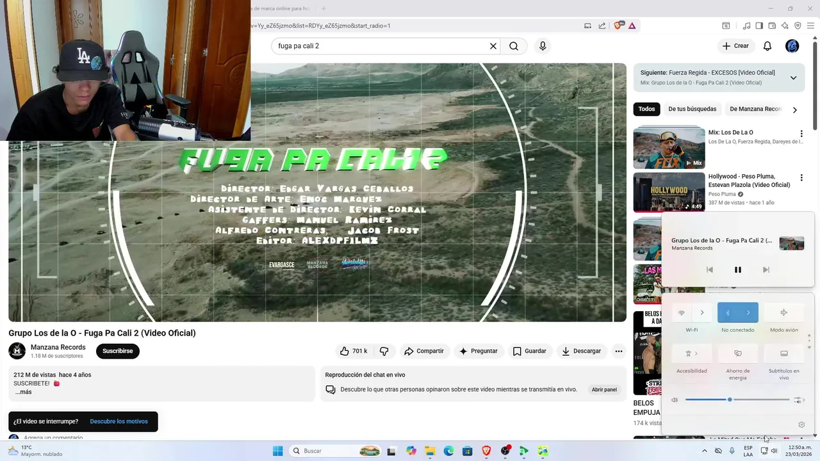Open File Explorer from taskbar
Screen dimensions: 820x461
tap(430, 451)
